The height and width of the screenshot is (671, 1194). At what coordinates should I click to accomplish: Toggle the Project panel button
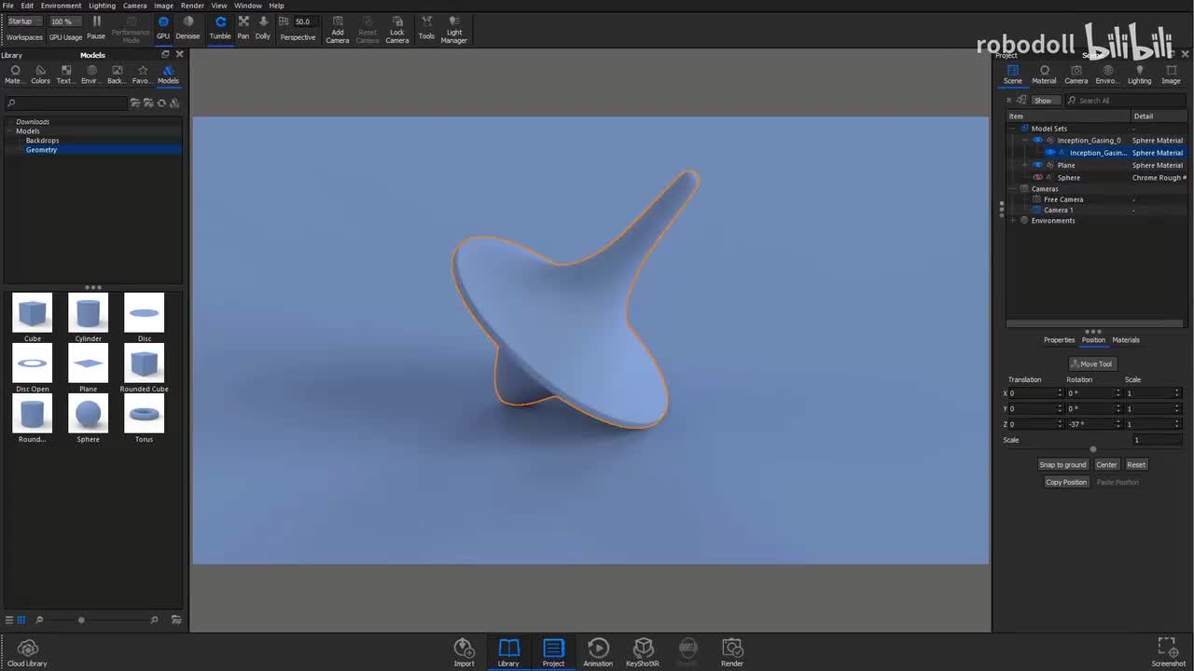click(x=553, y=652)
